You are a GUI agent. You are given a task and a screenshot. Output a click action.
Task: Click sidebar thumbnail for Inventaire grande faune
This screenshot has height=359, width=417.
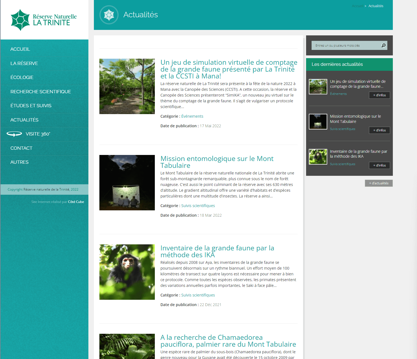click(318, 157)
